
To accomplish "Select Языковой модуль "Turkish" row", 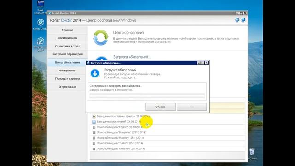I will point(168,143).
